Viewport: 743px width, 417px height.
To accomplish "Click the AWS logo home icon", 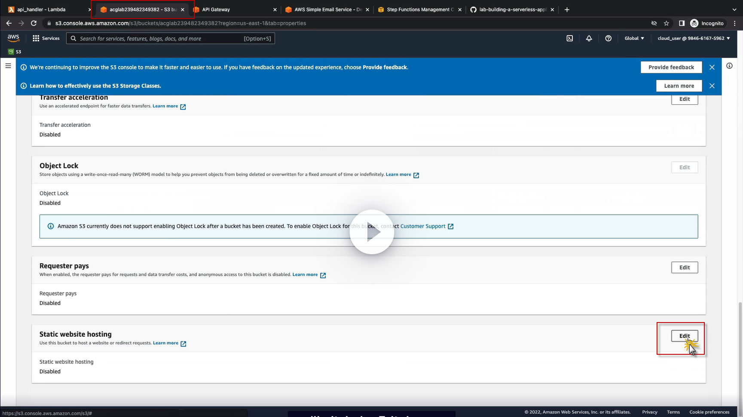I will click(x=13, y=38).
